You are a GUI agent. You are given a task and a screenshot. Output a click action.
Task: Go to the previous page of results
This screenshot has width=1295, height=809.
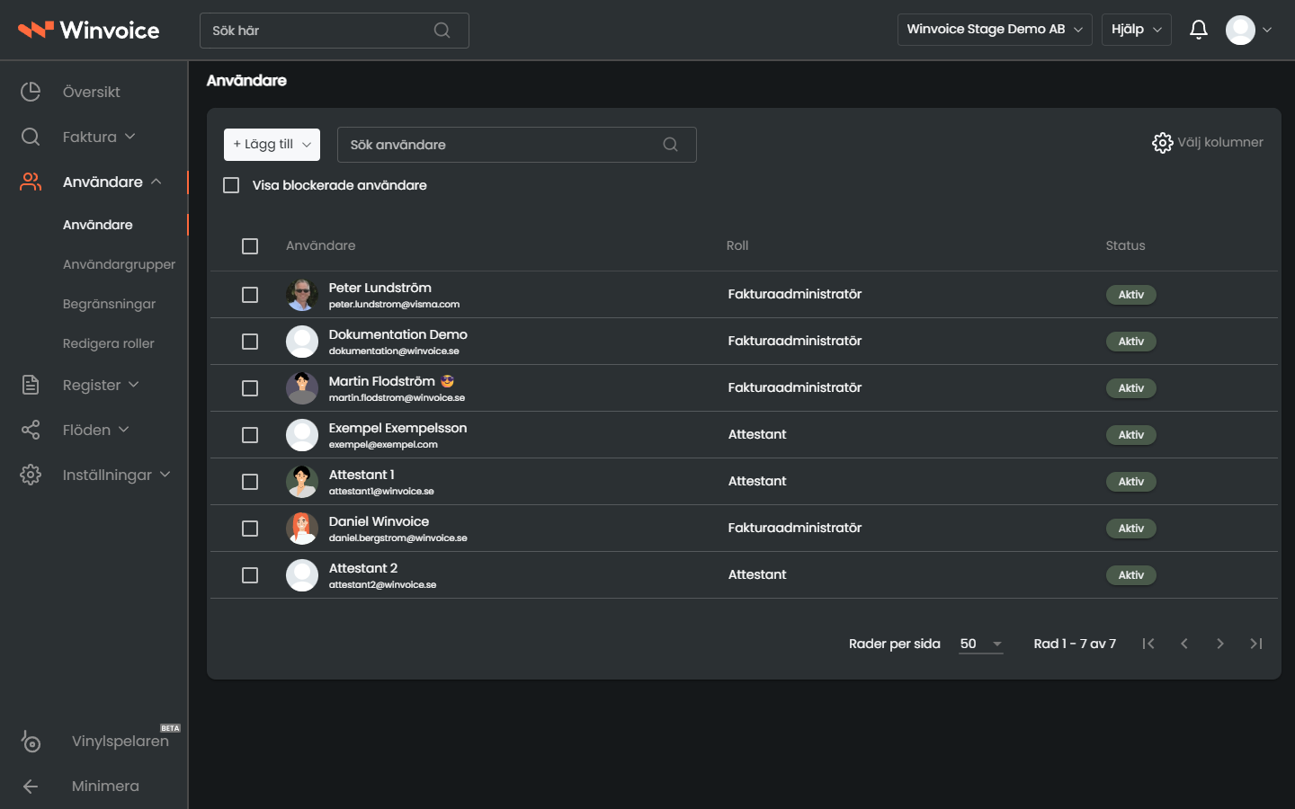tap(1184, 644)
